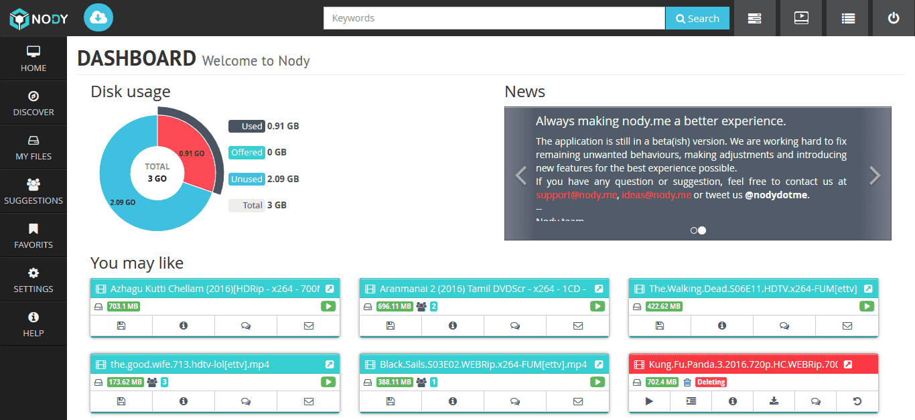This screenshot has width=915, height=420.
Task: Save Azhagu Kutti Chellam using the floppy icon
Action: [121, 326]
